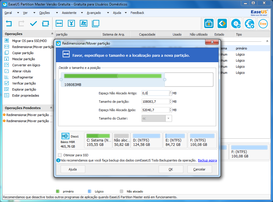Click the Undo toolbar icon
Image resolution: width=273 pixels, height=202 pixels.
click(x=9, y=23)
